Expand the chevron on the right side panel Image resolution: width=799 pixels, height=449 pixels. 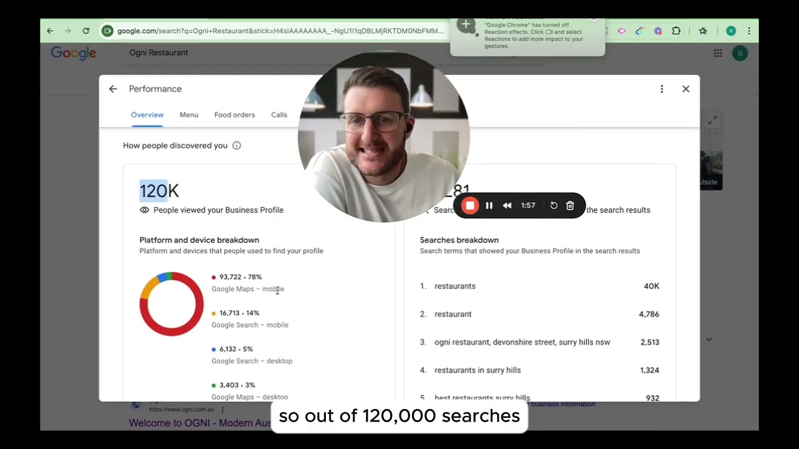coord(709,339)
